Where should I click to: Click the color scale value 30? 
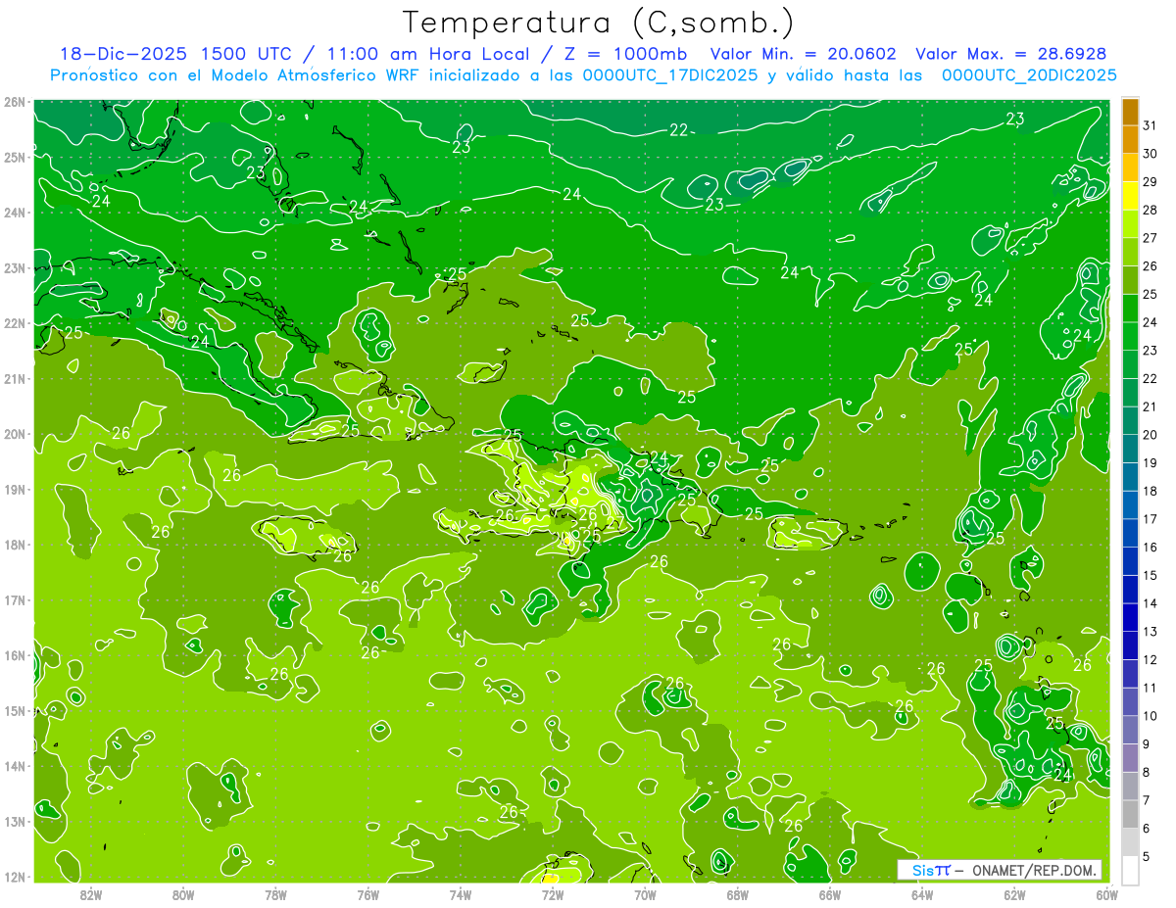(x=1151, y=154)
